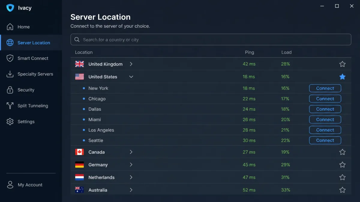Viewport: 360px width, 202px height.
Task: Click the search magnifier icon
Action: [77, 40]
